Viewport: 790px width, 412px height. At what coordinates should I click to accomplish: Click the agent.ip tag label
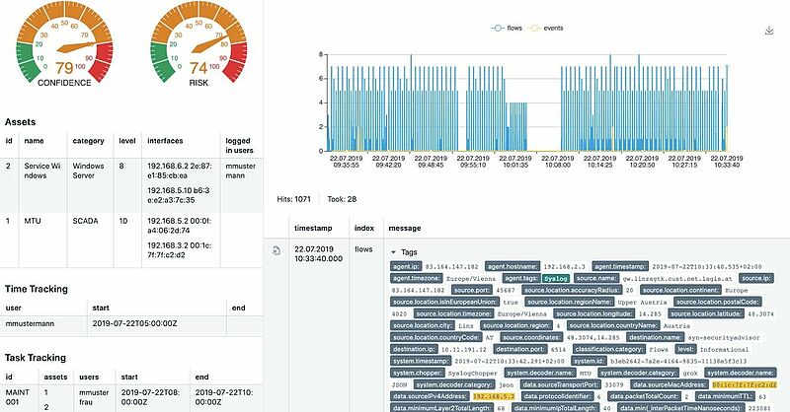(x=406, y=266)
